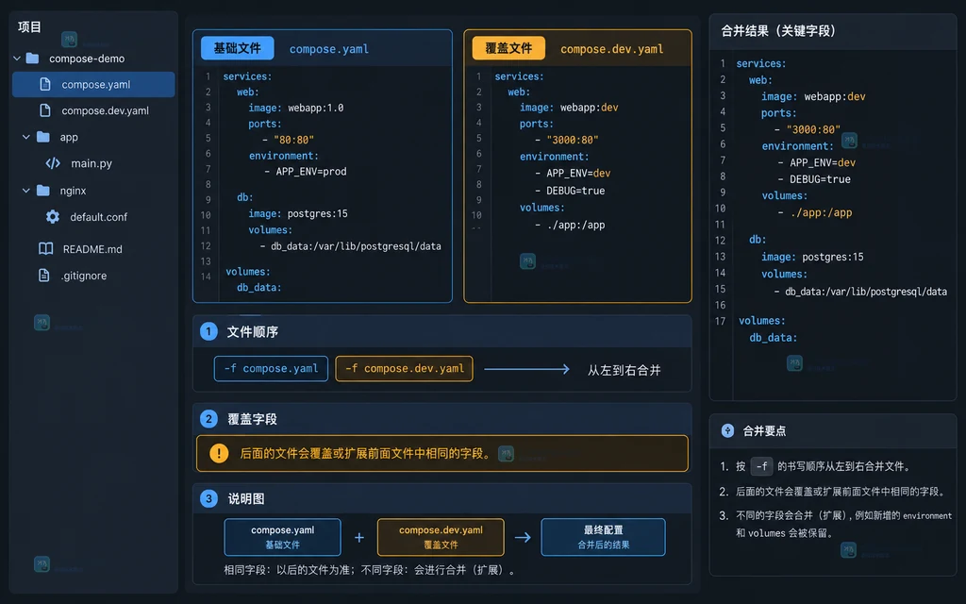Collapse the nginx folder chevron
Screen dimensions: 966x604
point(26,191)
